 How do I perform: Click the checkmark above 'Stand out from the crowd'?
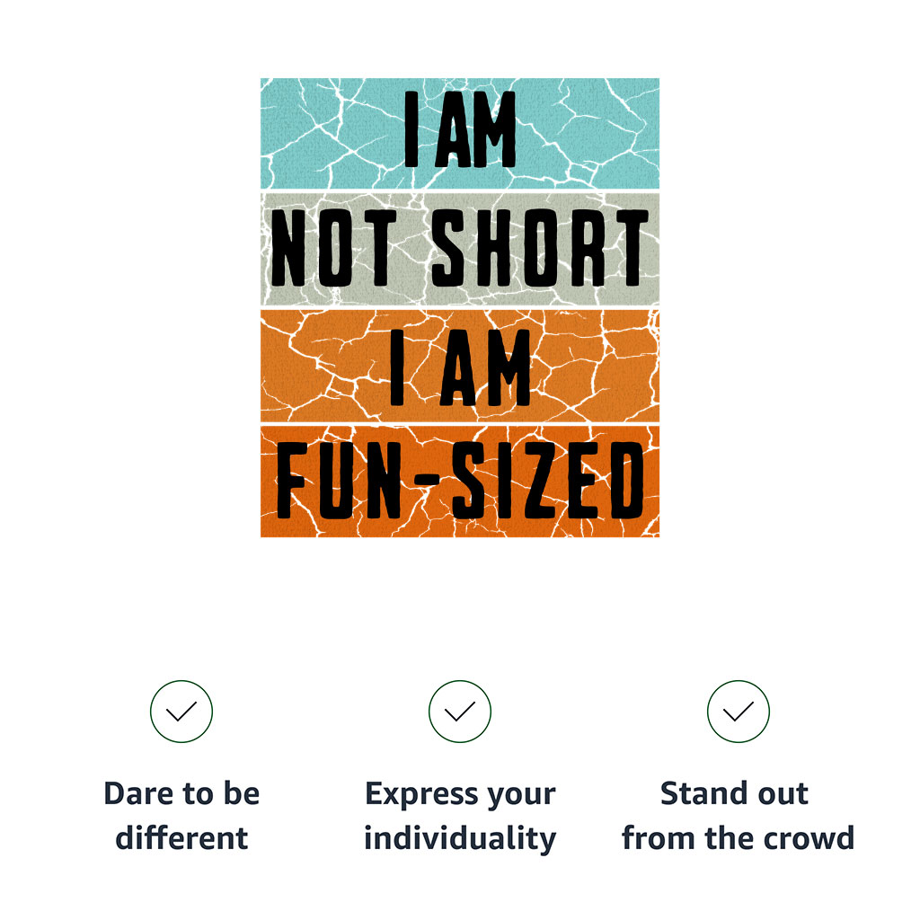pos(739,712)
